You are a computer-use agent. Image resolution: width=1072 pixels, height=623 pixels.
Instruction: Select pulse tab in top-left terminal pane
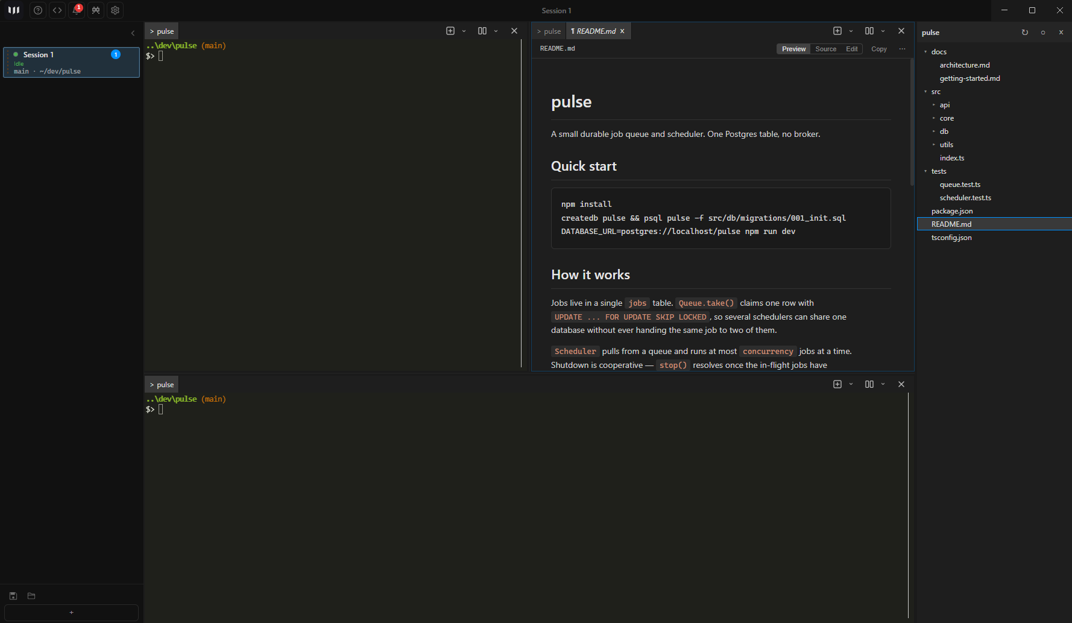click(162, 31)
